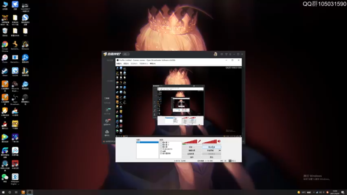Click the shield icon in streaming assistant sidebar
This screenshot has height=195, width=347.
(x=107, y=121)
